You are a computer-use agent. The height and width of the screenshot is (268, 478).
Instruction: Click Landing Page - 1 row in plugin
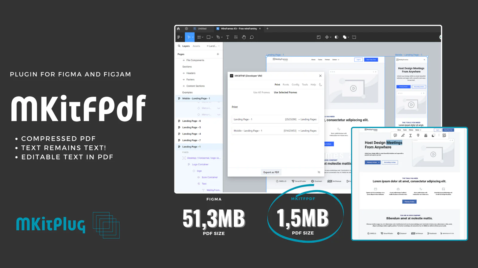coord(275,119)
